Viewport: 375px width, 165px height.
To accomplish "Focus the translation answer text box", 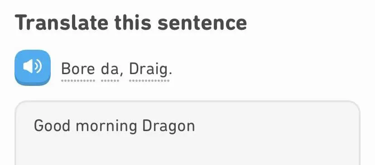I will [x=187, y=133].
